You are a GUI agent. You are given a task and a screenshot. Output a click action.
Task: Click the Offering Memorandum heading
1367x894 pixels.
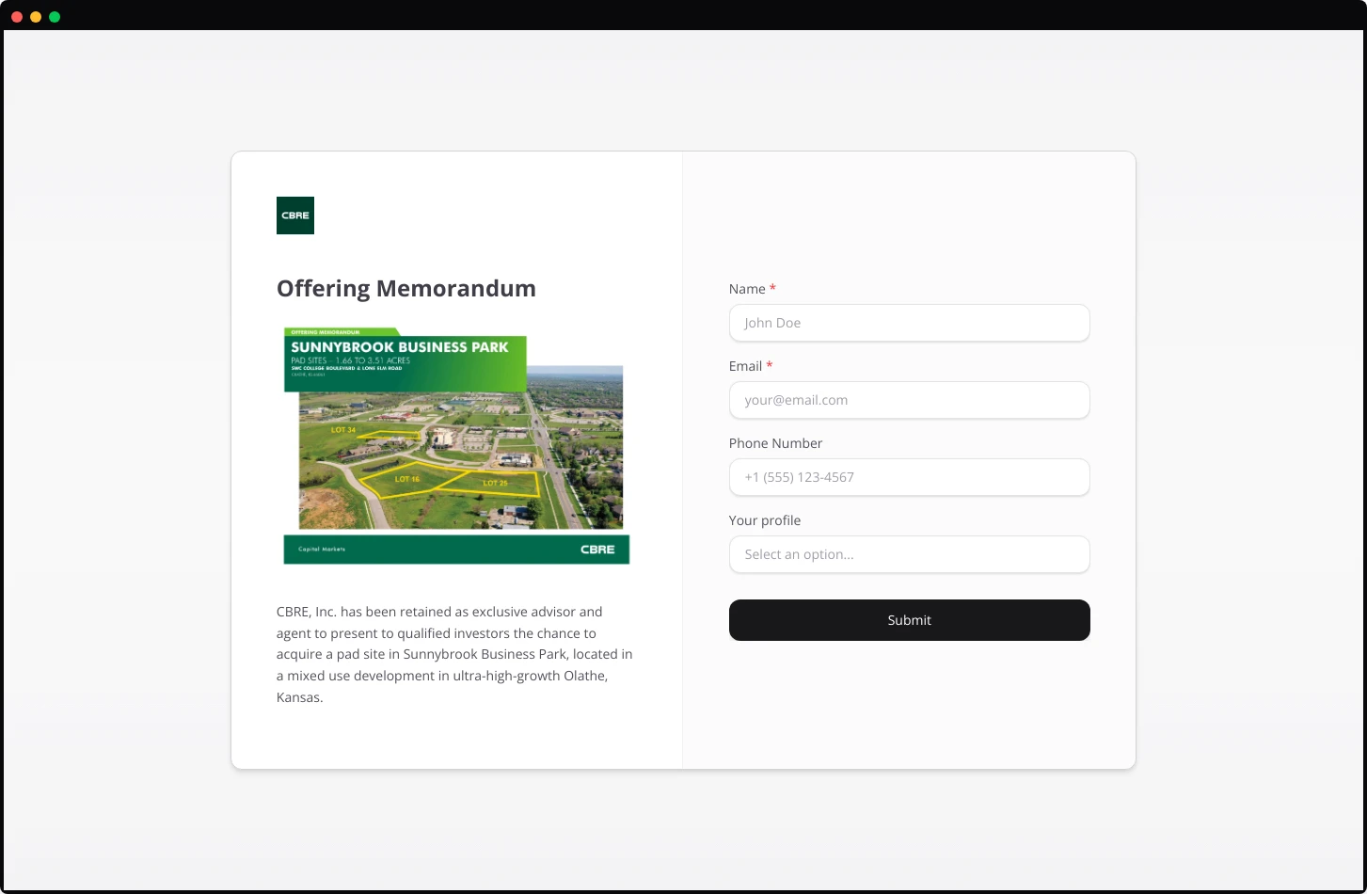(x=406, y=289)
